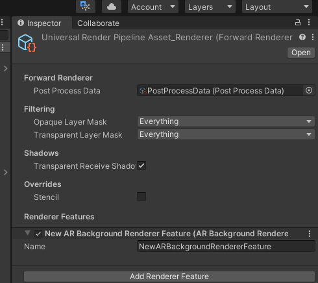Disable the New AR Background Renderer Feature

point(38,234)
